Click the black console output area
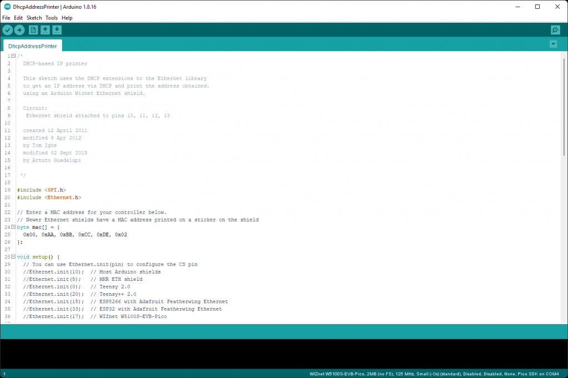The width and height of the screenshot is (568, 378). click(284, 354)
